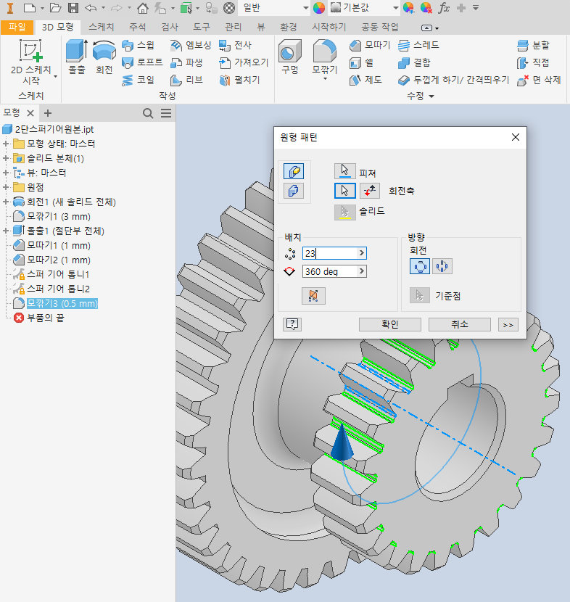
Task: Select the 면 삭제 delete face tool
Action: [539, 80]
